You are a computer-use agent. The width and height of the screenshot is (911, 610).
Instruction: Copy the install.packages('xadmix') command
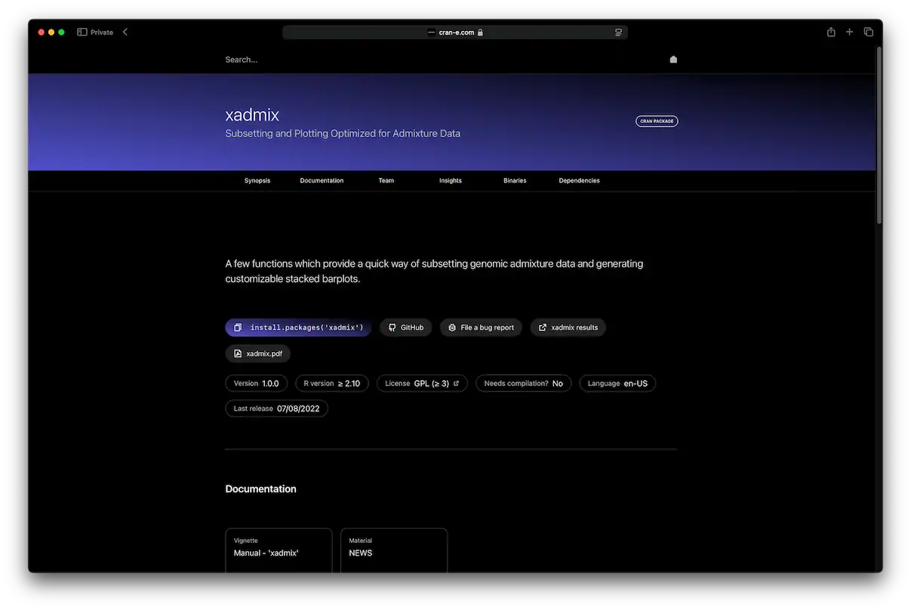click(x=298, y=328)
